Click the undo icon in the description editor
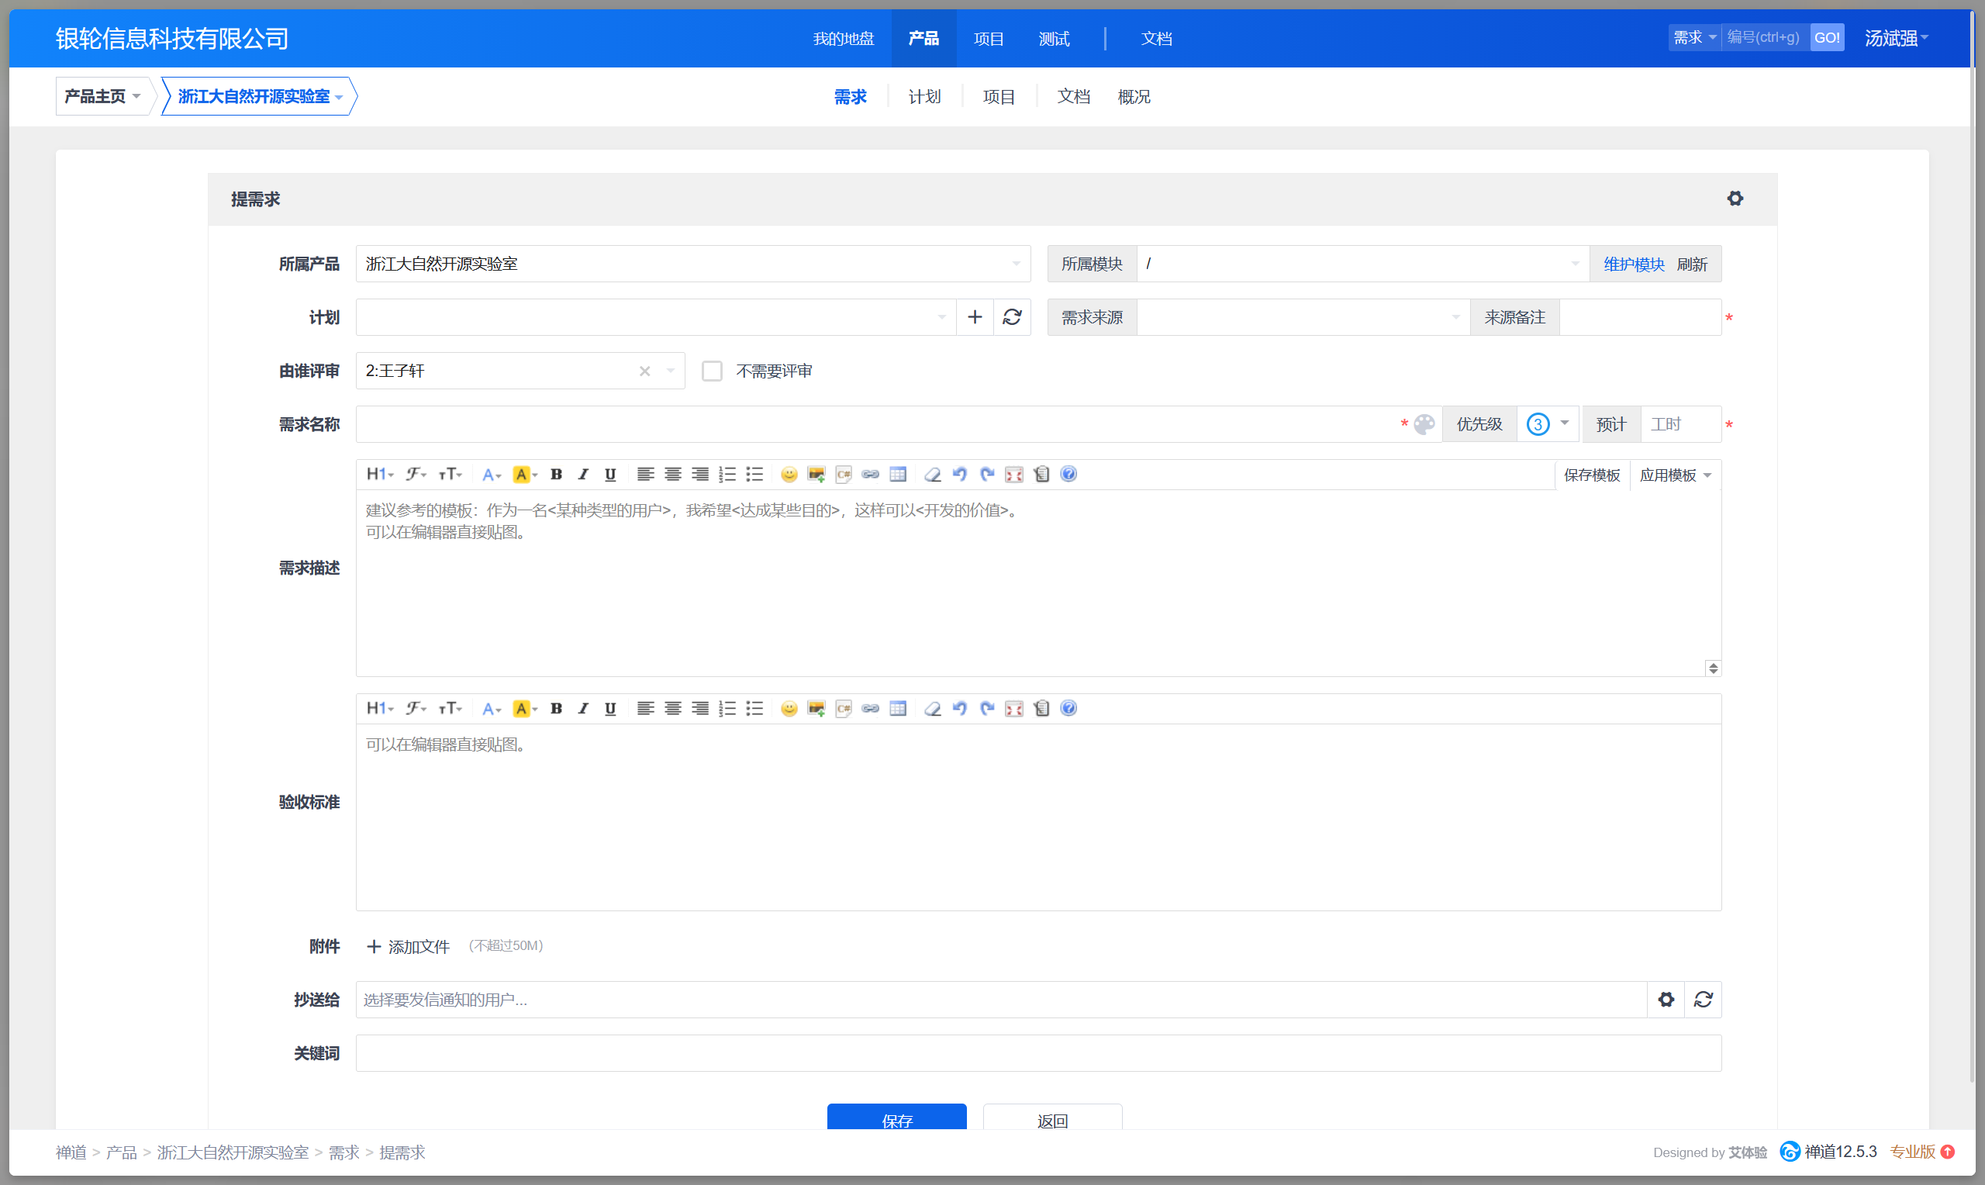 (959, 475)
